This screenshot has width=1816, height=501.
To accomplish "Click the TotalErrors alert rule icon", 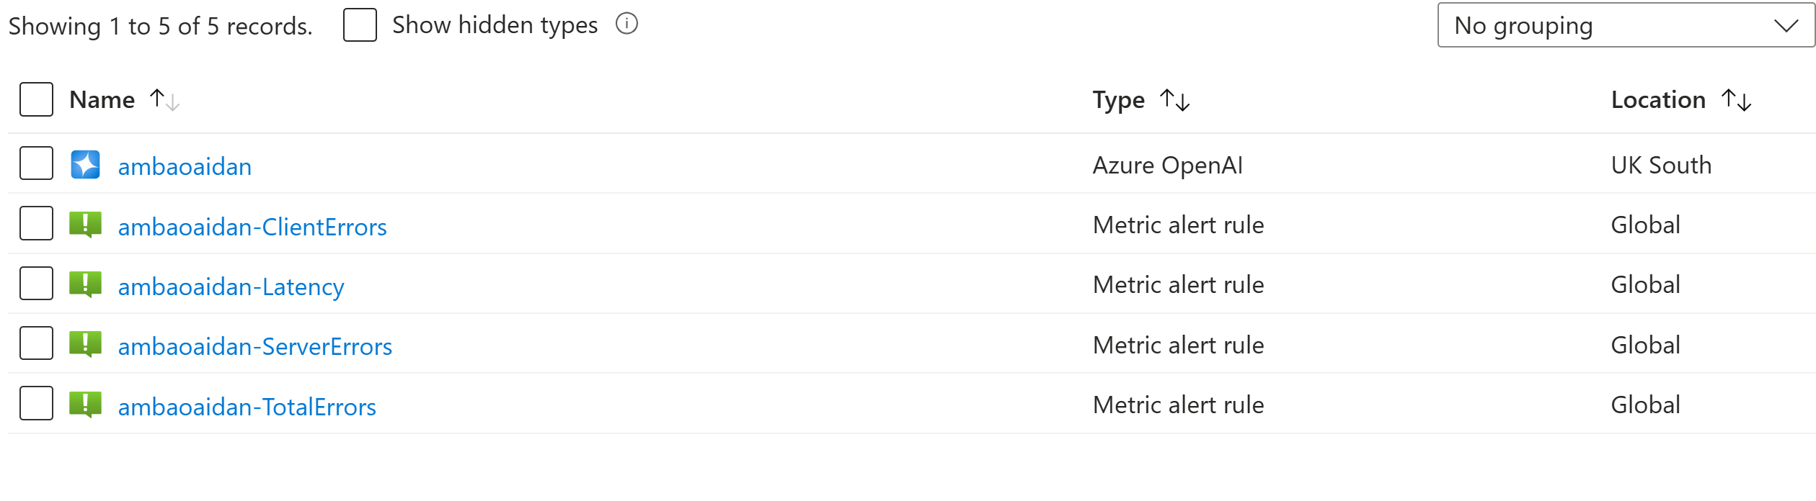I will click(85, 405).
